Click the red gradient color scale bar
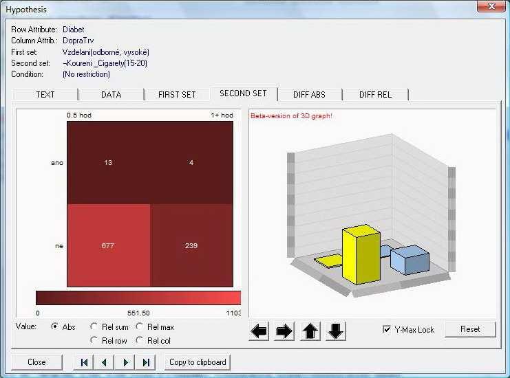This screenshot has height=378, width=510. (138, 298)
